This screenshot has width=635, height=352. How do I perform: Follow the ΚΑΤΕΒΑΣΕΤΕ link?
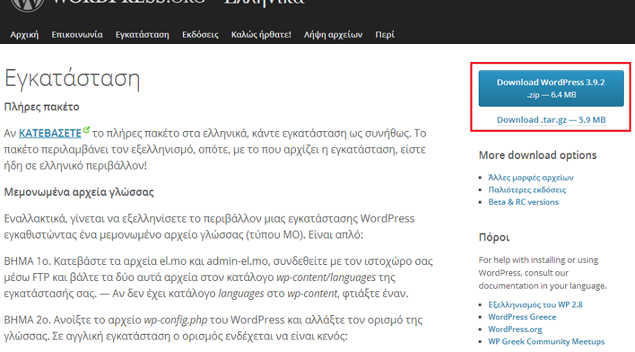(50, 133)
